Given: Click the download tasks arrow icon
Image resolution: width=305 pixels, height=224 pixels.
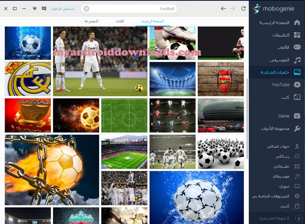Looking at the screenshot, I should click(298, 218).
